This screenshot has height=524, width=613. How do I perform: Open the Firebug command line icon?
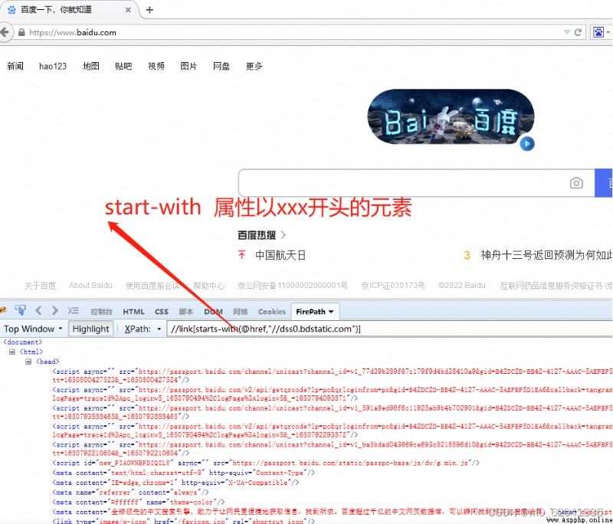(73, 311)
